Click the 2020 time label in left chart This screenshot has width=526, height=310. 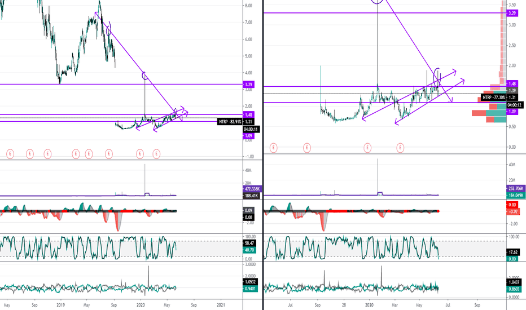pos(141,305)
